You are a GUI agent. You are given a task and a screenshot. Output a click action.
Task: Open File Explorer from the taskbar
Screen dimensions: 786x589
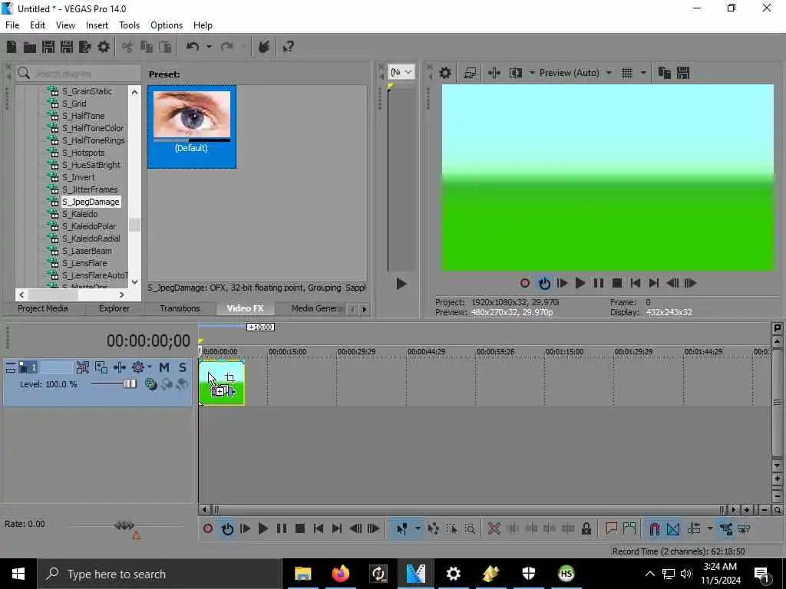pos(302,574)
